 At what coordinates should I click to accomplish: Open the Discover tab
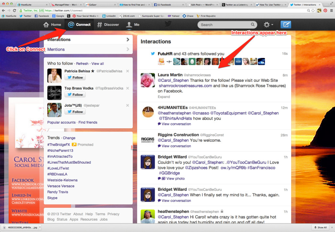pos(108,25)
